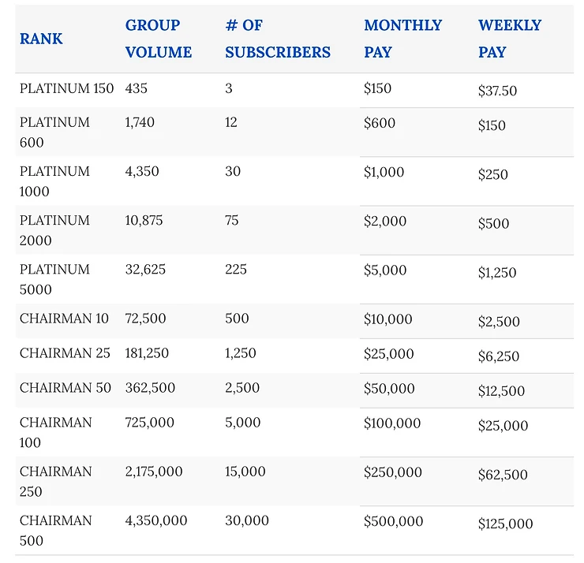This screenshot has height=563, width=584.
Task: Select subscriber count 30,000
Action: click(247, 520)
